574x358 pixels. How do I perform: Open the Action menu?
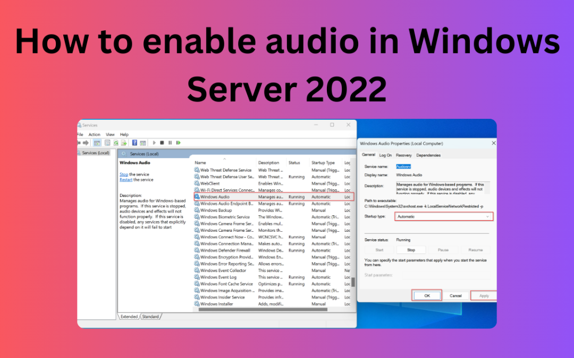coord(94,135)
